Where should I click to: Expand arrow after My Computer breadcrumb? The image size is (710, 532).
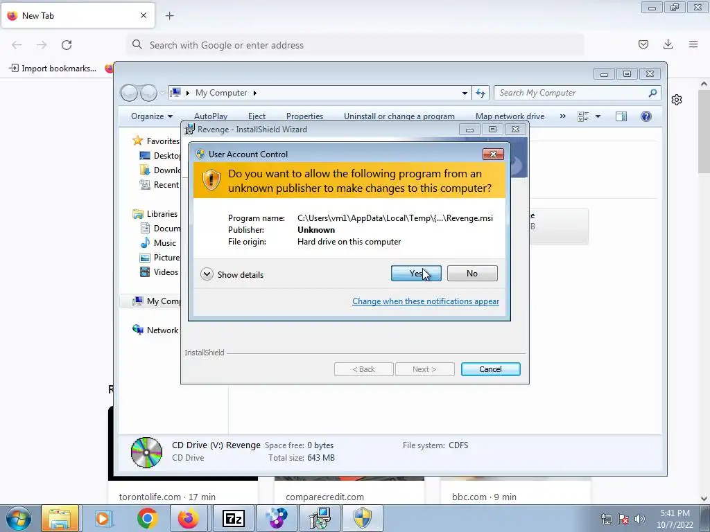tap(255, 93)
